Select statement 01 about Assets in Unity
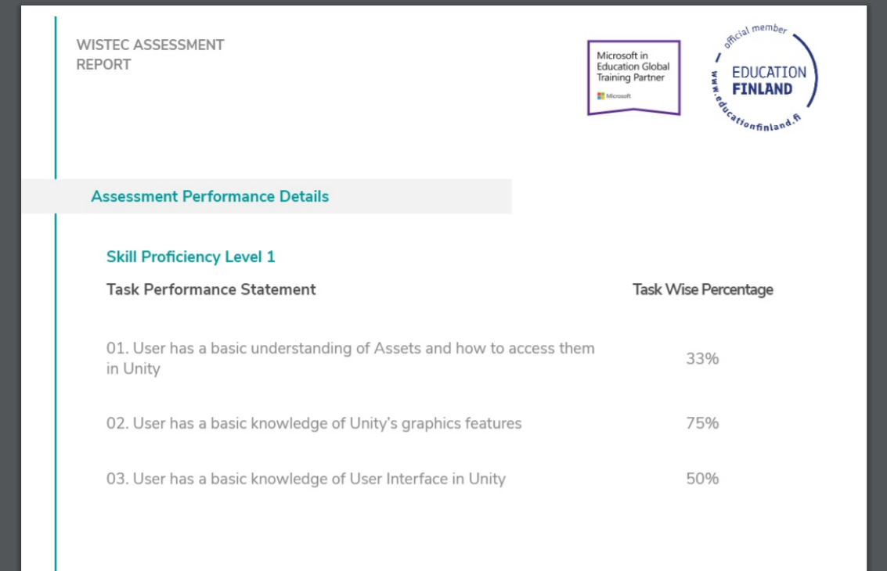 [350, 358]
